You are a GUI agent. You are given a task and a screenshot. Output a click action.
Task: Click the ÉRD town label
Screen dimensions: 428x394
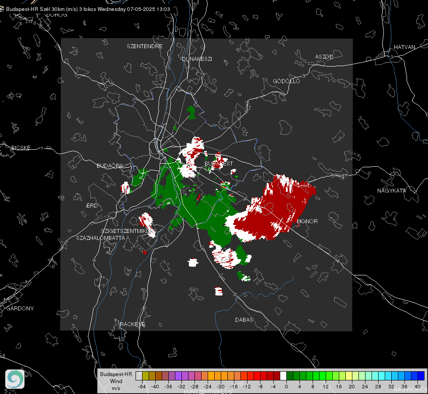click(x=92, y=206)
